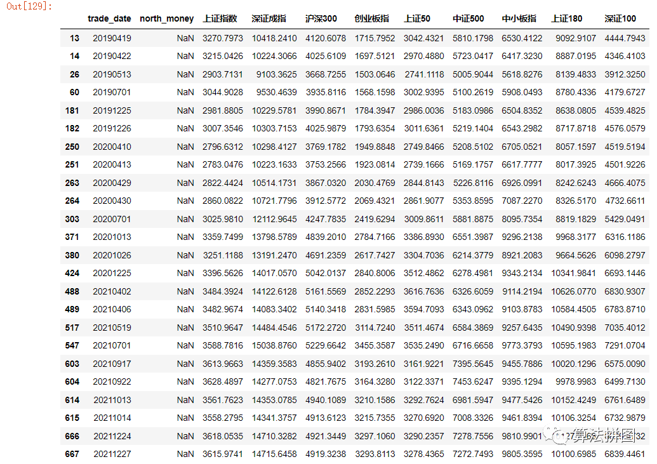Click the north_money column header
657x464 pixels.
167,19
